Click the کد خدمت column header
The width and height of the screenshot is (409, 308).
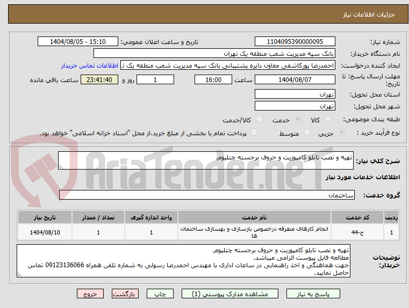point(357,217)
